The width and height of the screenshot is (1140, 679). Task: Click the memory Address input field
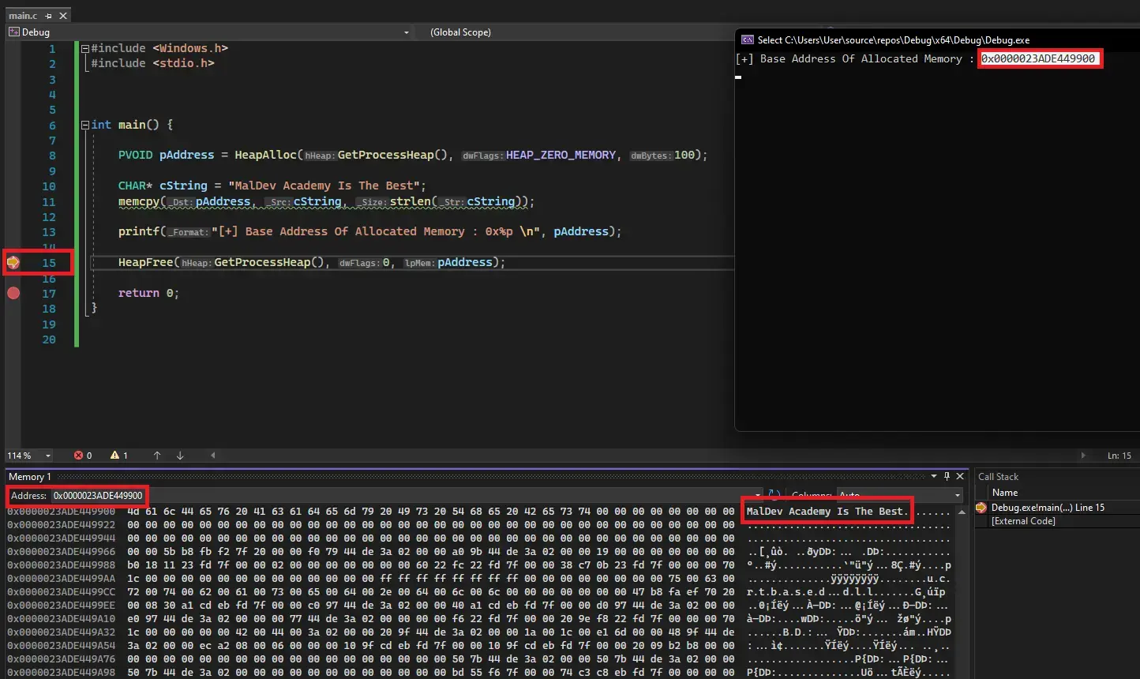coord(98,496)
